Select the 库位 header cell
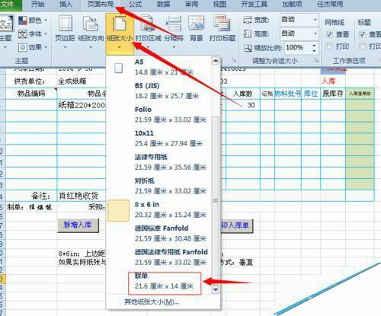Image resolution: width=381 pixels, height=316 pixels. coord(311,94)
